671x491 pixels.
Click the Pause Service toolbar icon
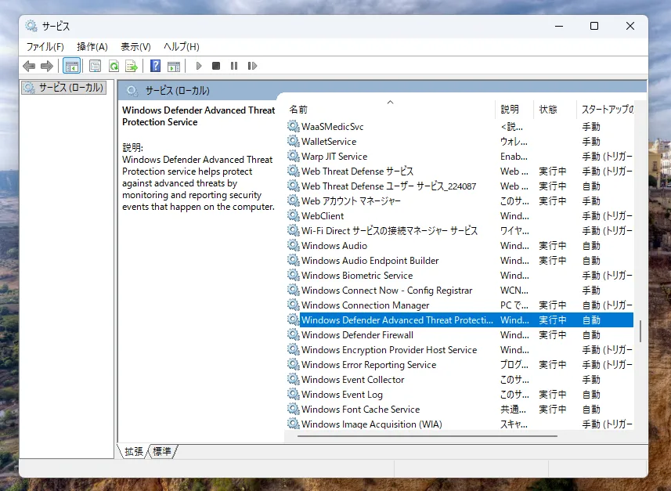click(233, 66)
